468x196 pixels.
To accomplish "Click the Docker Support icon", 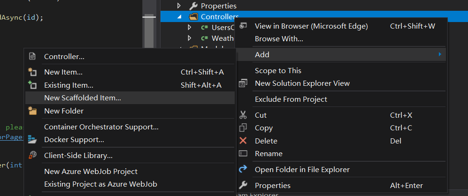I will point(32,139).
